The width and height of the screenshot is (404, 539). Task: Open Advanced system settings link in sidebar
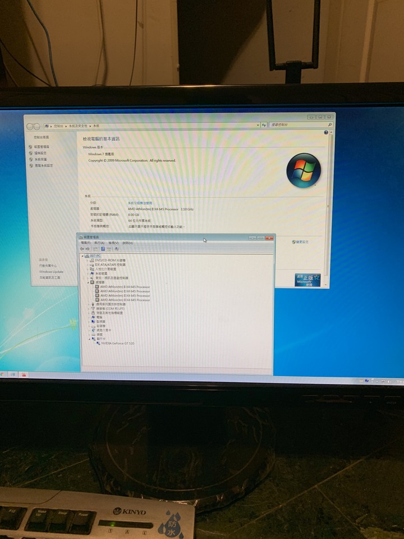pyautogui.click(x=44, y=166)
